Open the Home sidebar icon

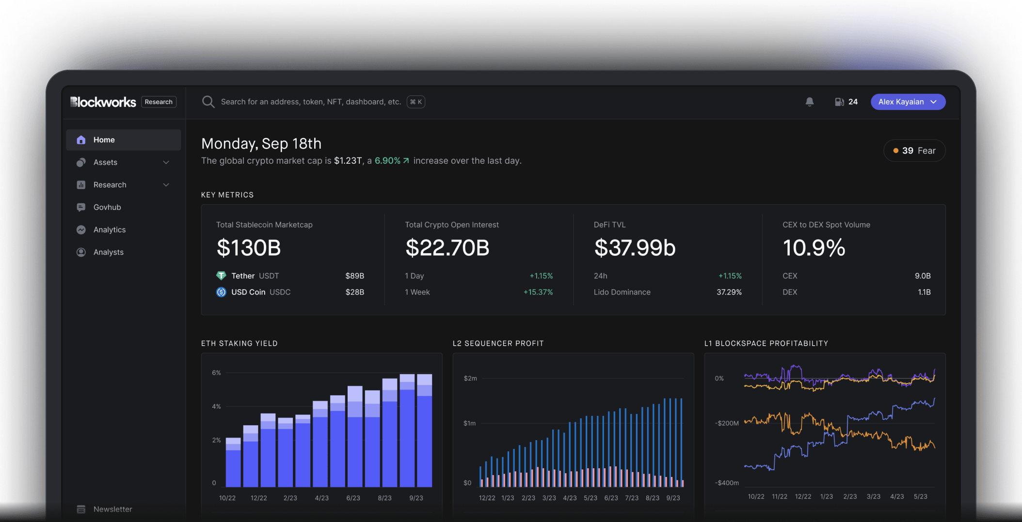[x=81, y=139]
